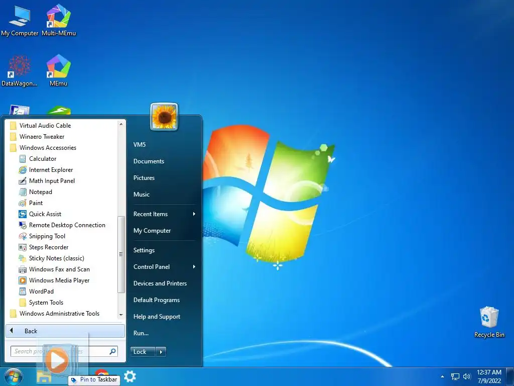Open Steps Recorder icon

22,247
